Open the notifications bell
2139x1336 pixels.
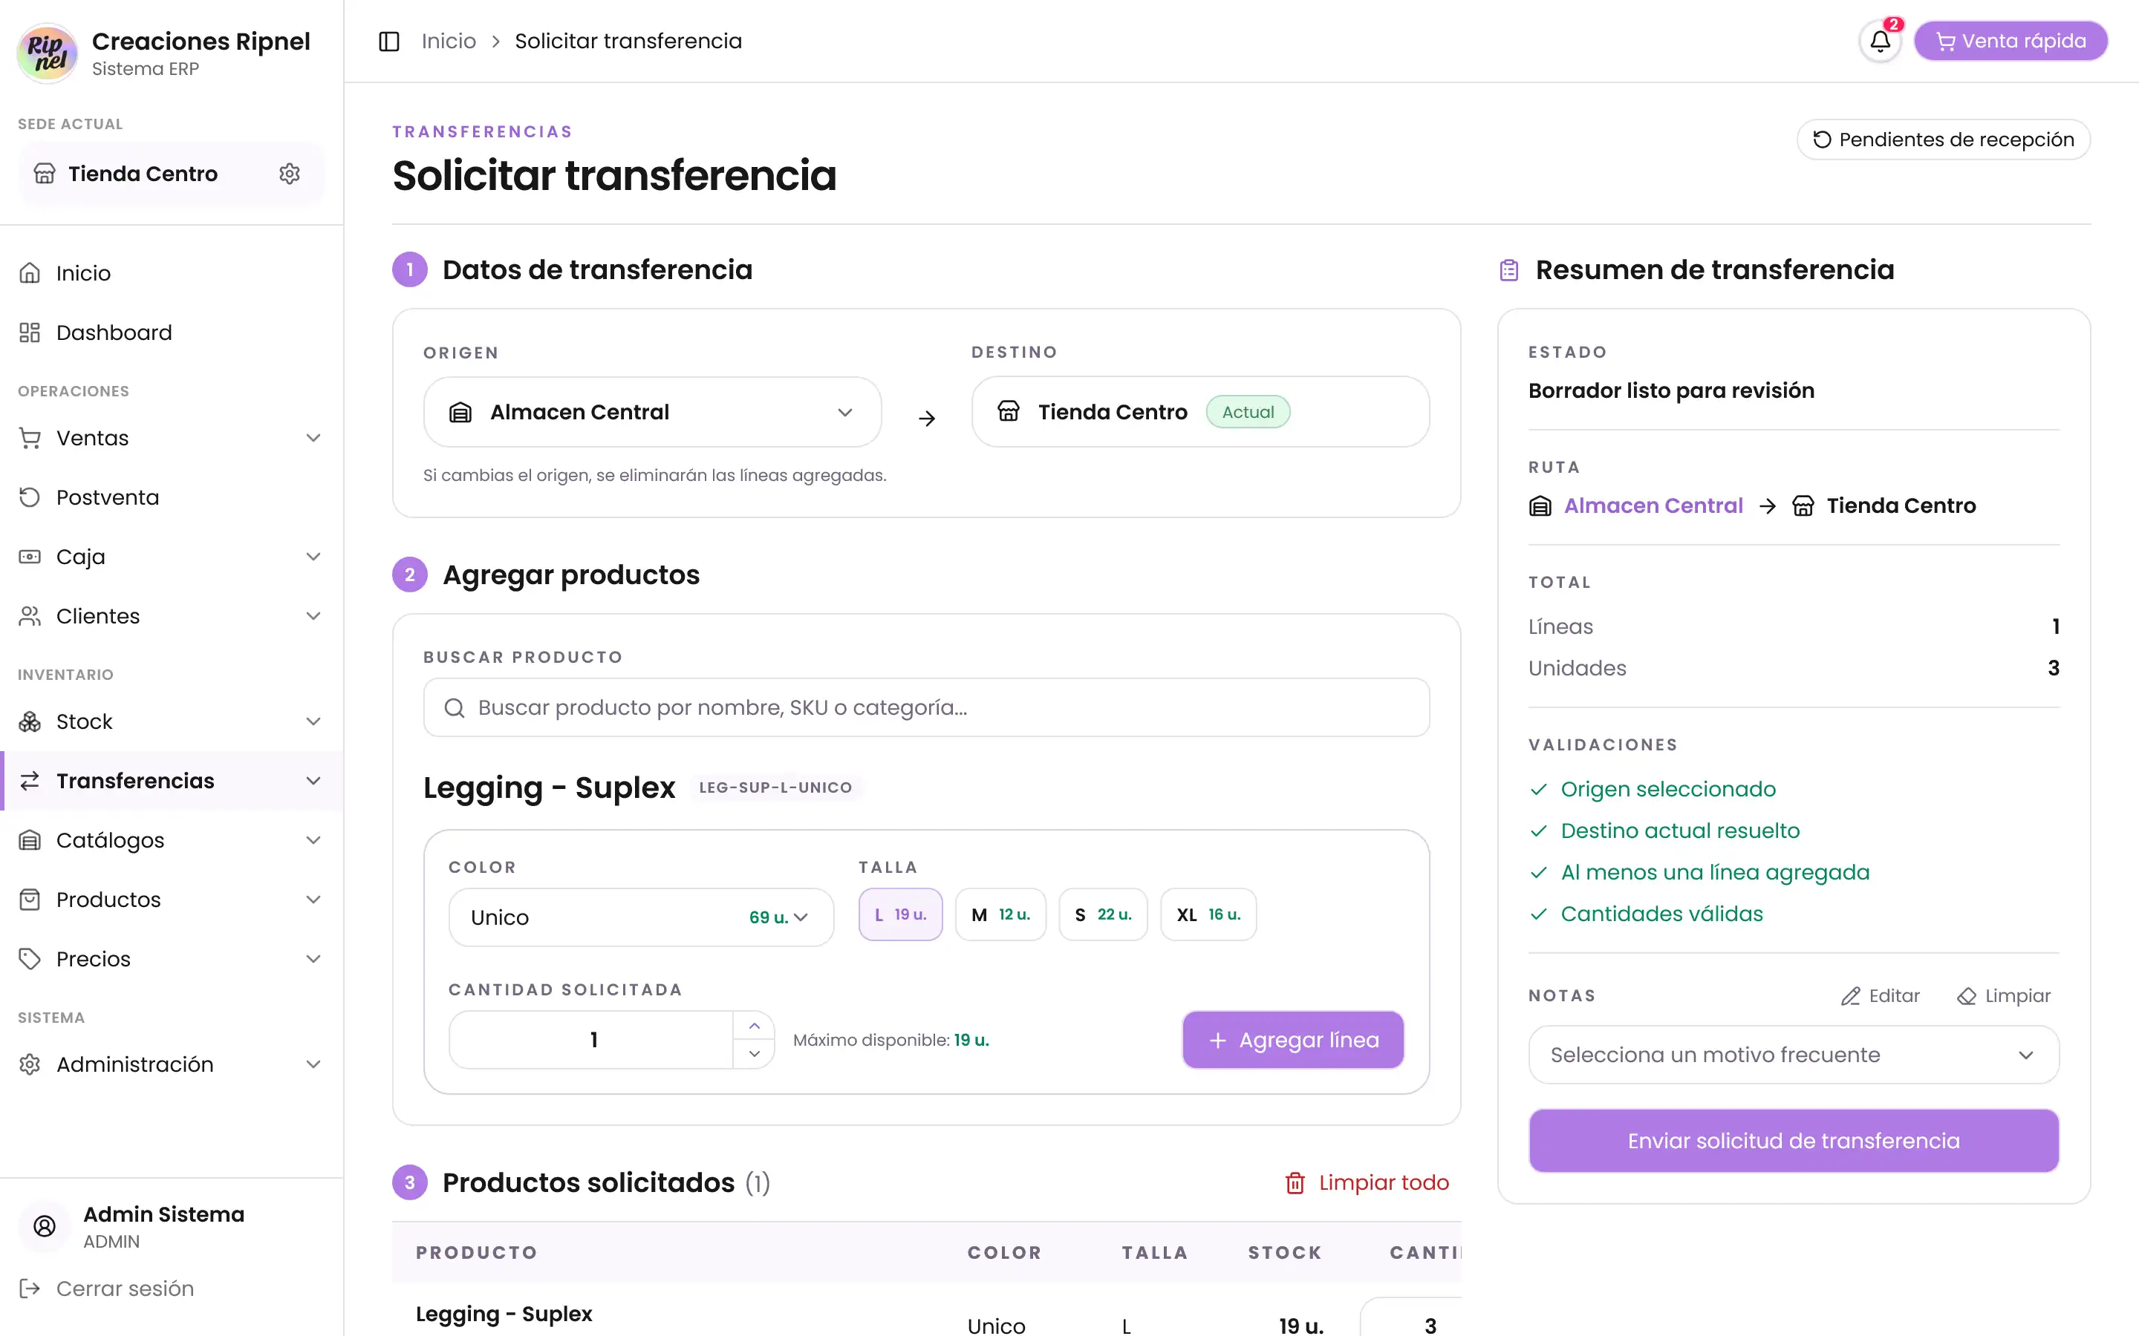1880,42
